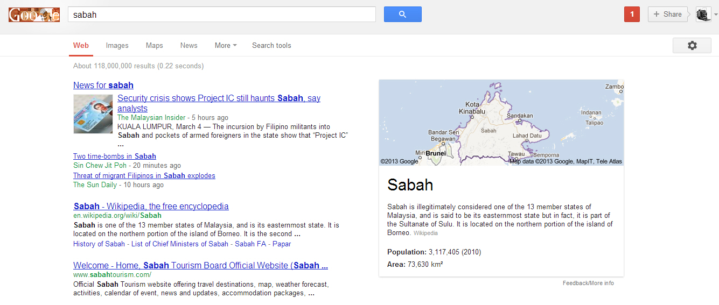Switch to the Images tab
Image resolution: width=719 pixels, height=305 pixels.
[117, 46]
